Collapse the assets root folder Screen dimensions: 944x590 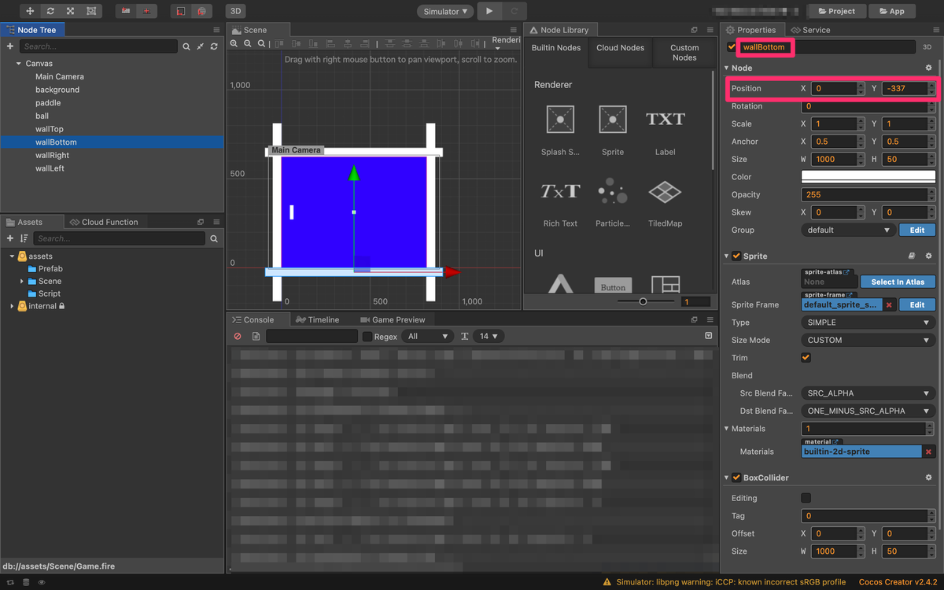(x=12, y=256)
